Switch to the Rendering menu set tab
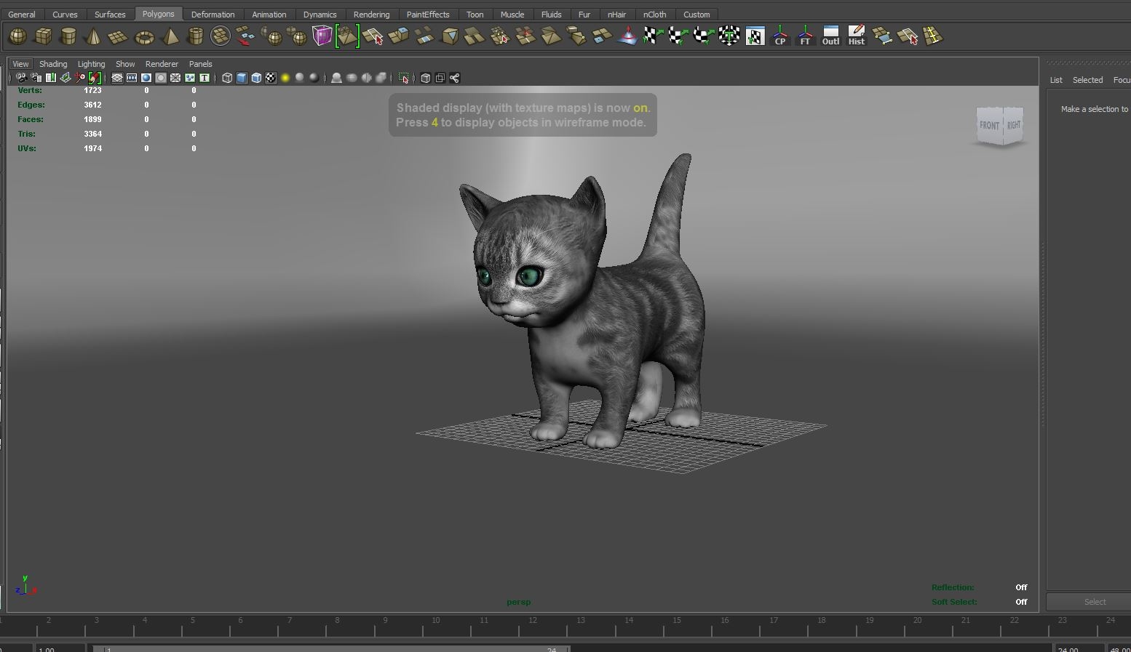This screenshot has height=652, width=1131. click(x=372, y=14)
